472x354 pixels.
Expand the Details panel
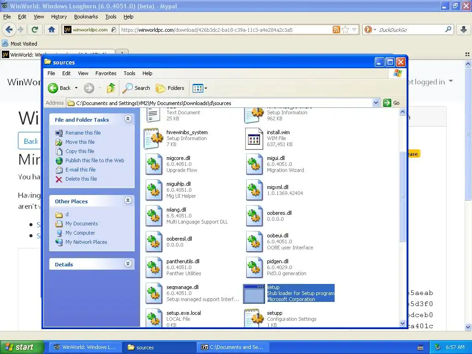tap(128, 264)
